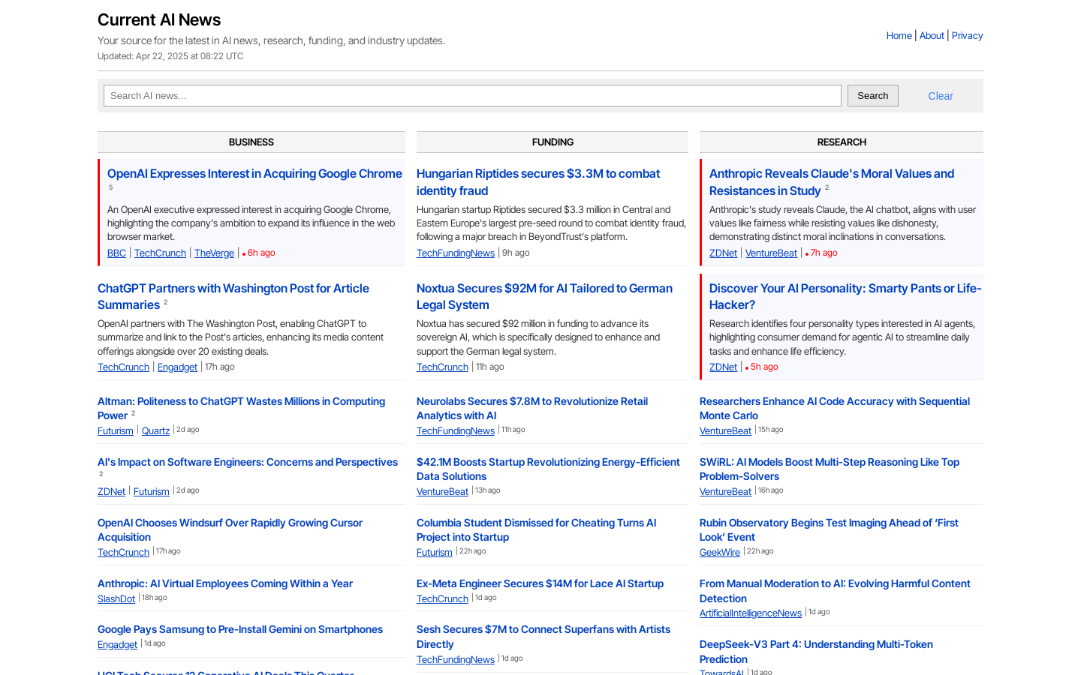Open SWiRL Multi-Step Reasoning headline

830,469
